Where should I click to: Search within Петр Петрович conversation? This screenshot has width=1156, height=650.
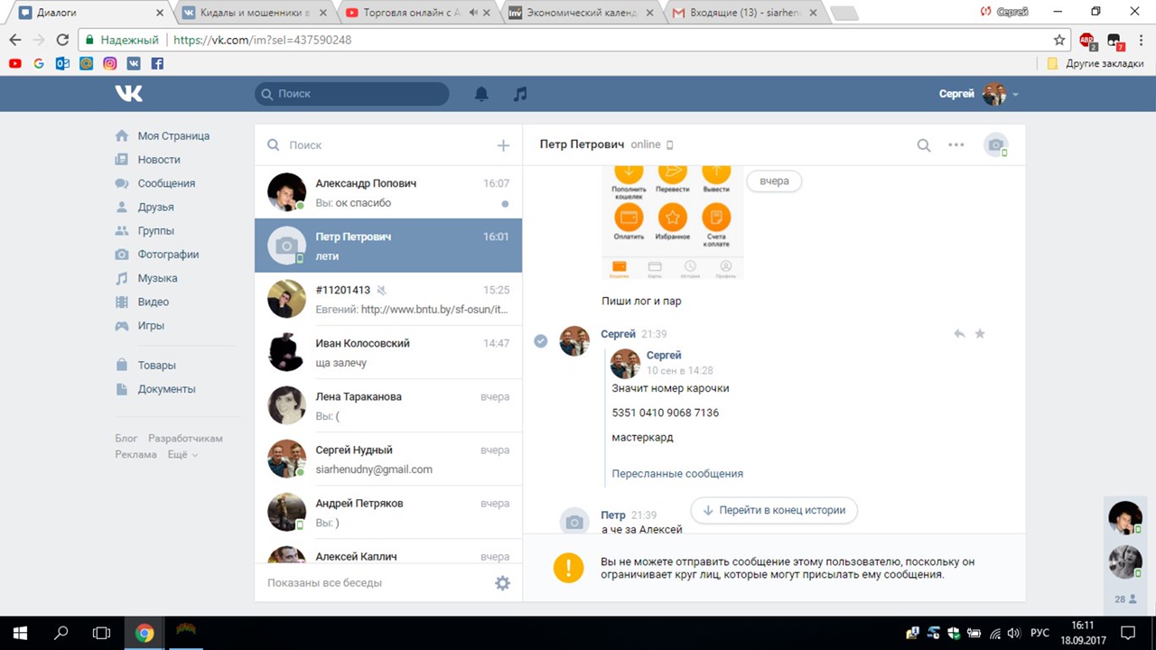[923, 145]
